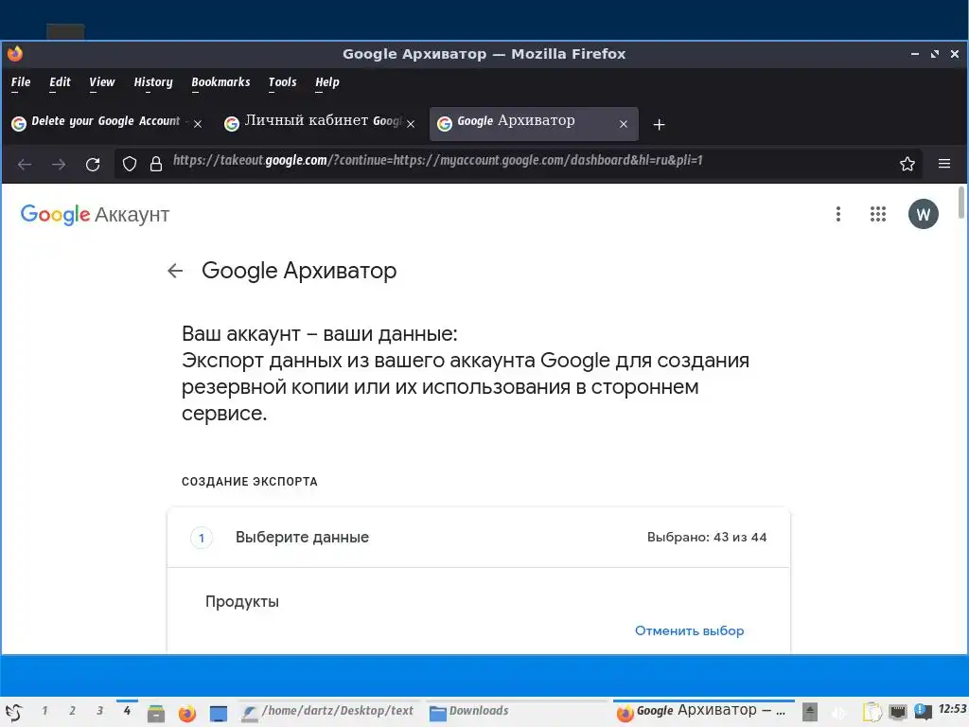Click step number 1 circle
The height and width of the screenshot is (727, 969).
point(201,538)
